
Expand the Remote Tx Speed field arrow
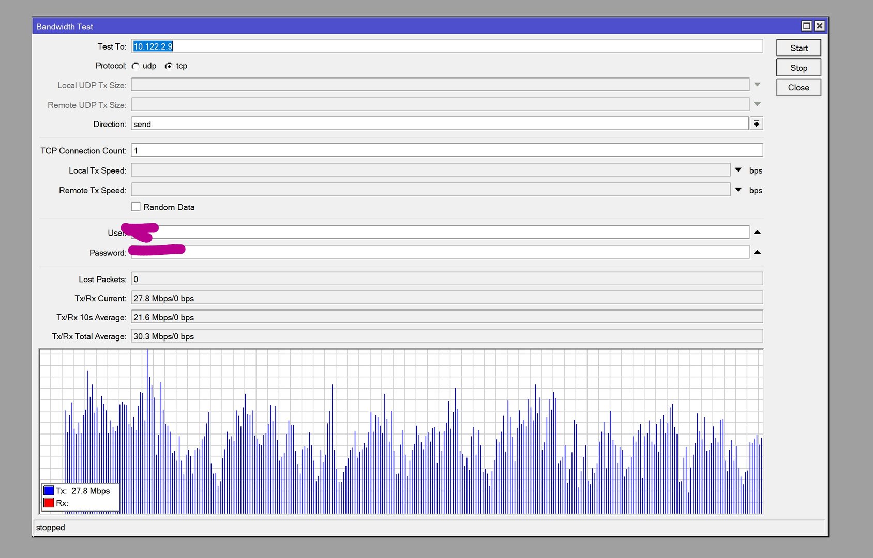tap(738, 190)
